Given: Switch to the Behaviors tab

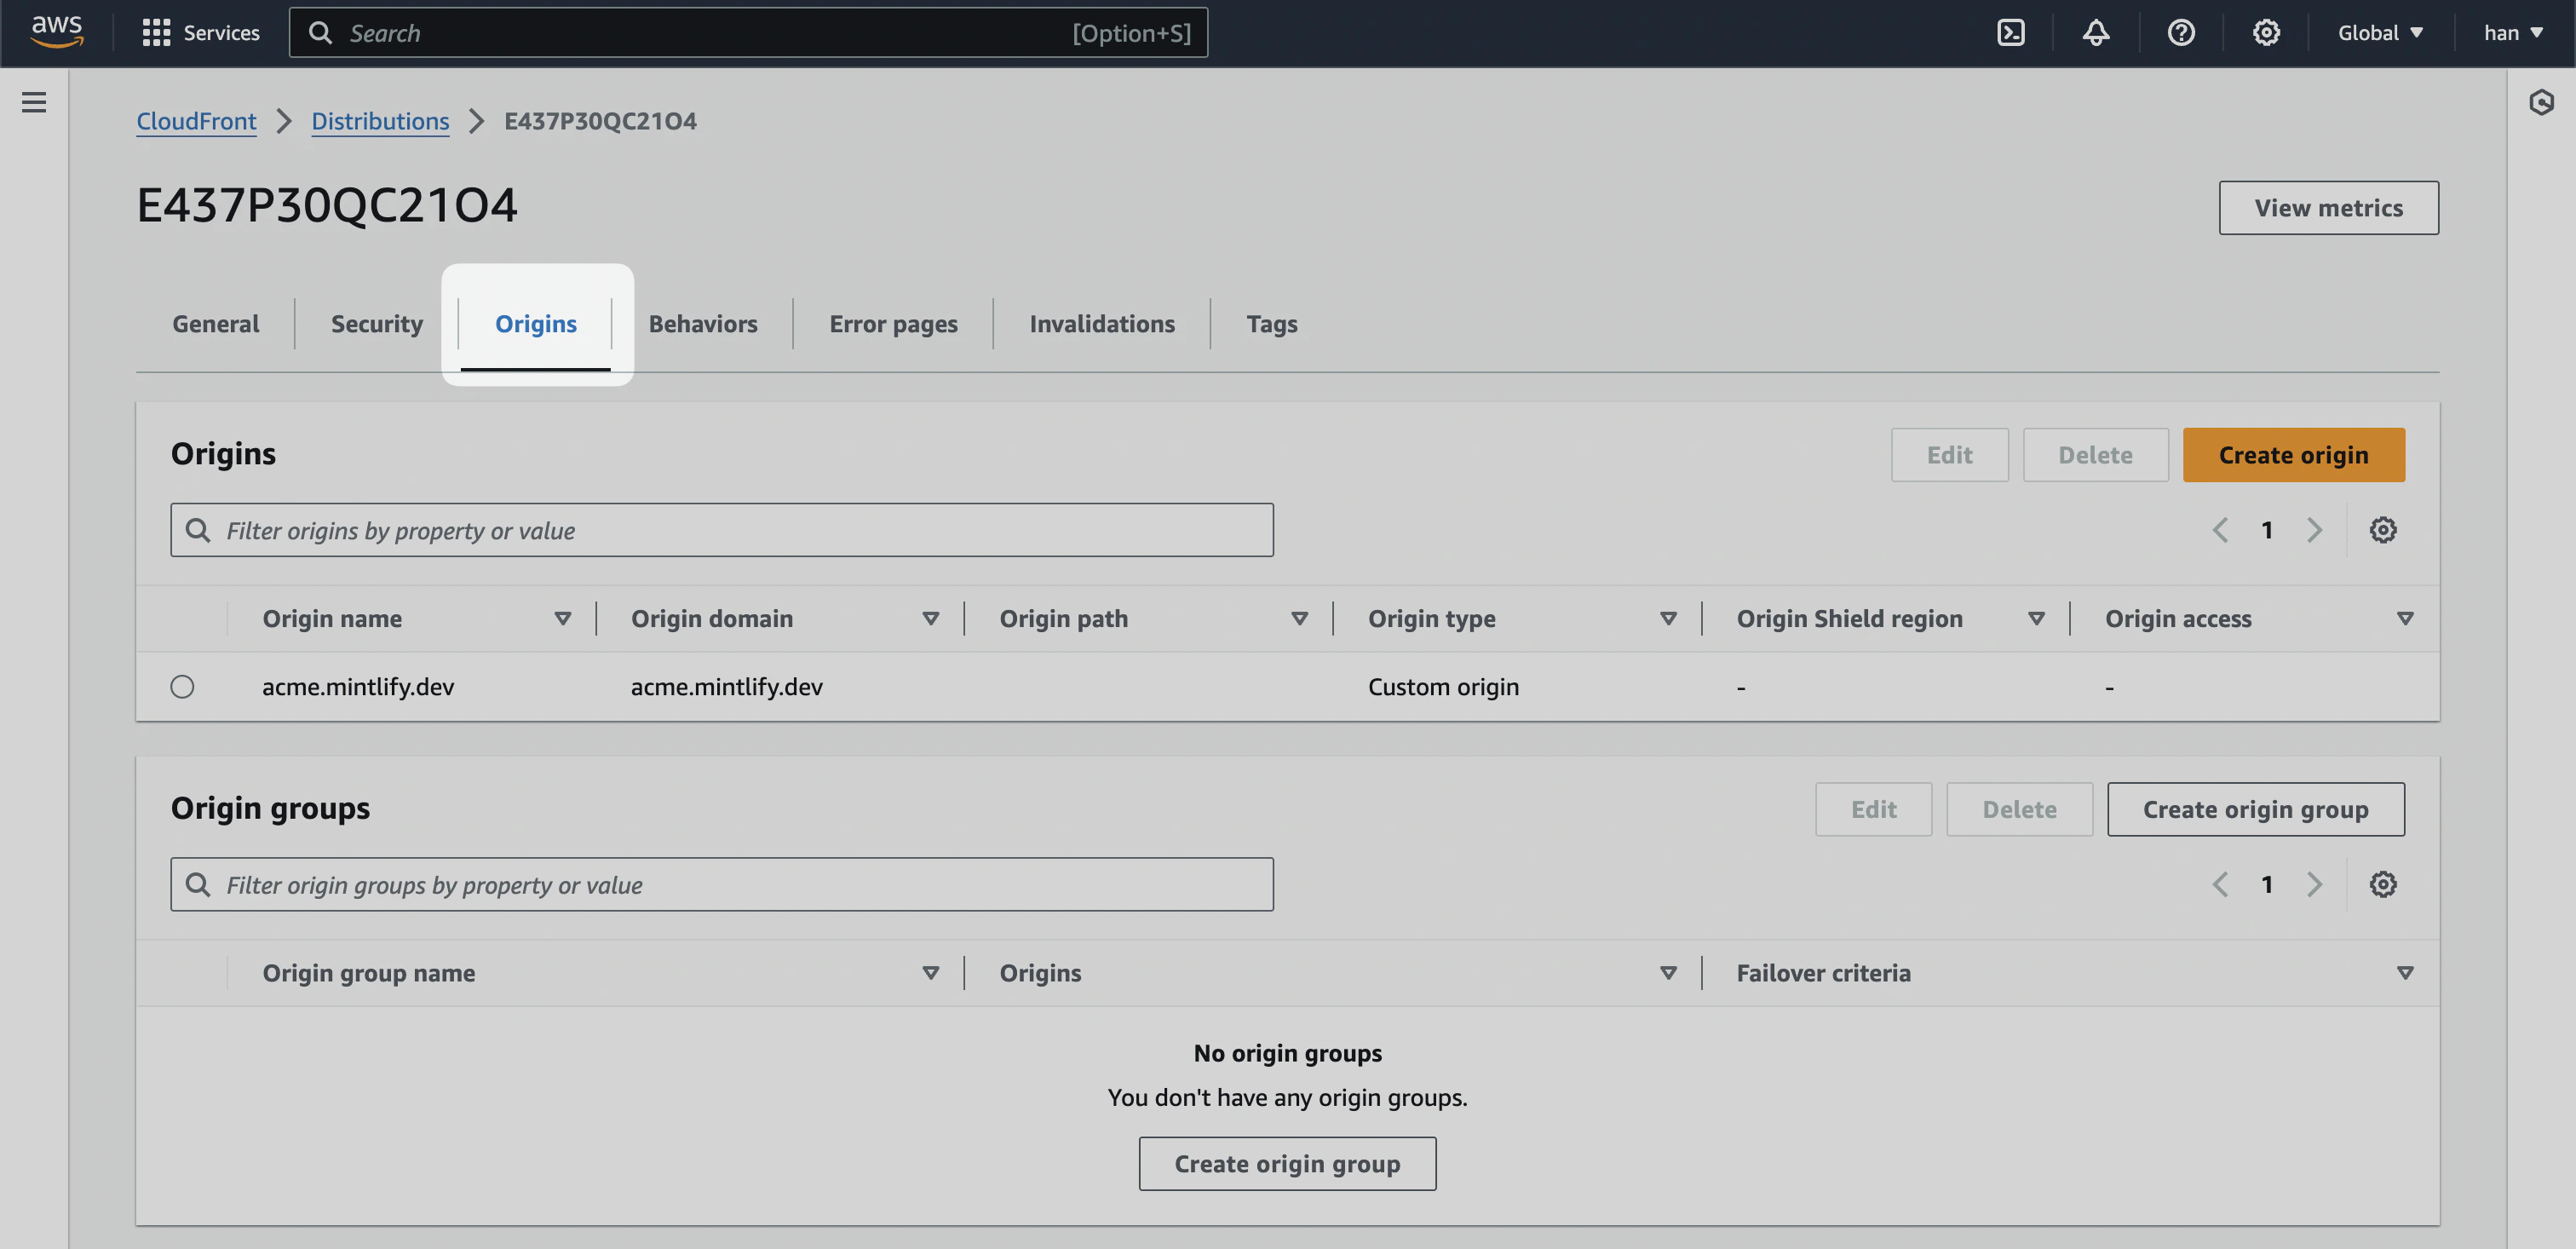Looking at the screenshot, I should point(702,323).
